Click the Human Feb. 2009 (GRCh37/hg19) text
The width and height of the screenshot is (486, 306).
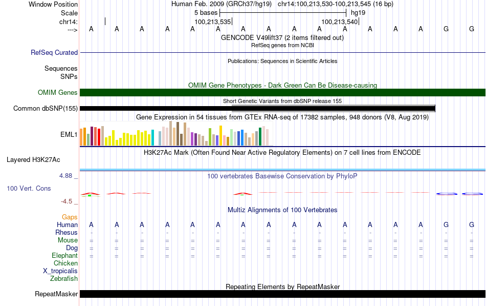(x=222, y=4)
